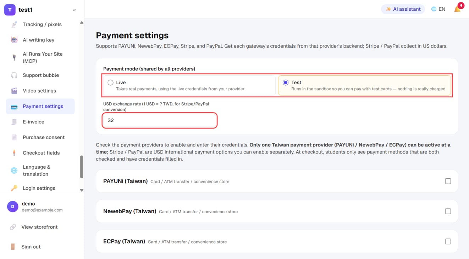Click View storefront link
This screenshot has width=469, height=259.
point(39,227)
